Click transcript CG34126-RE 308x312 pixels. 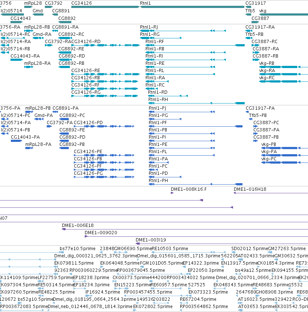[x=86, y=71]
